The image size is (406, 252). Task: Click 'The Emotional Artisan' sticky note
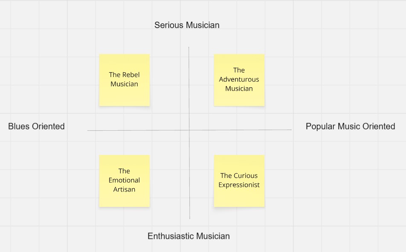pos(124,181)
